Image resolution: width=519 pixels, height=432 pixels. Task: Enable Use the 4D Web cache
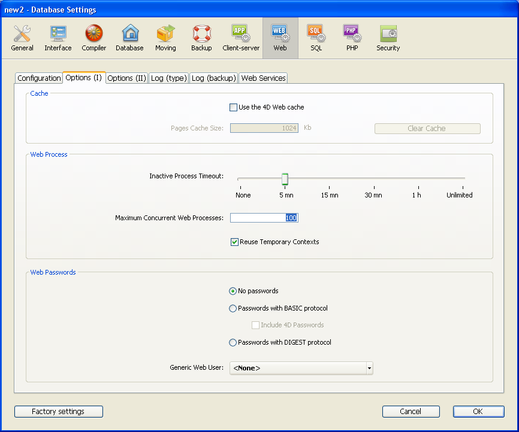[x=234, y=108]
